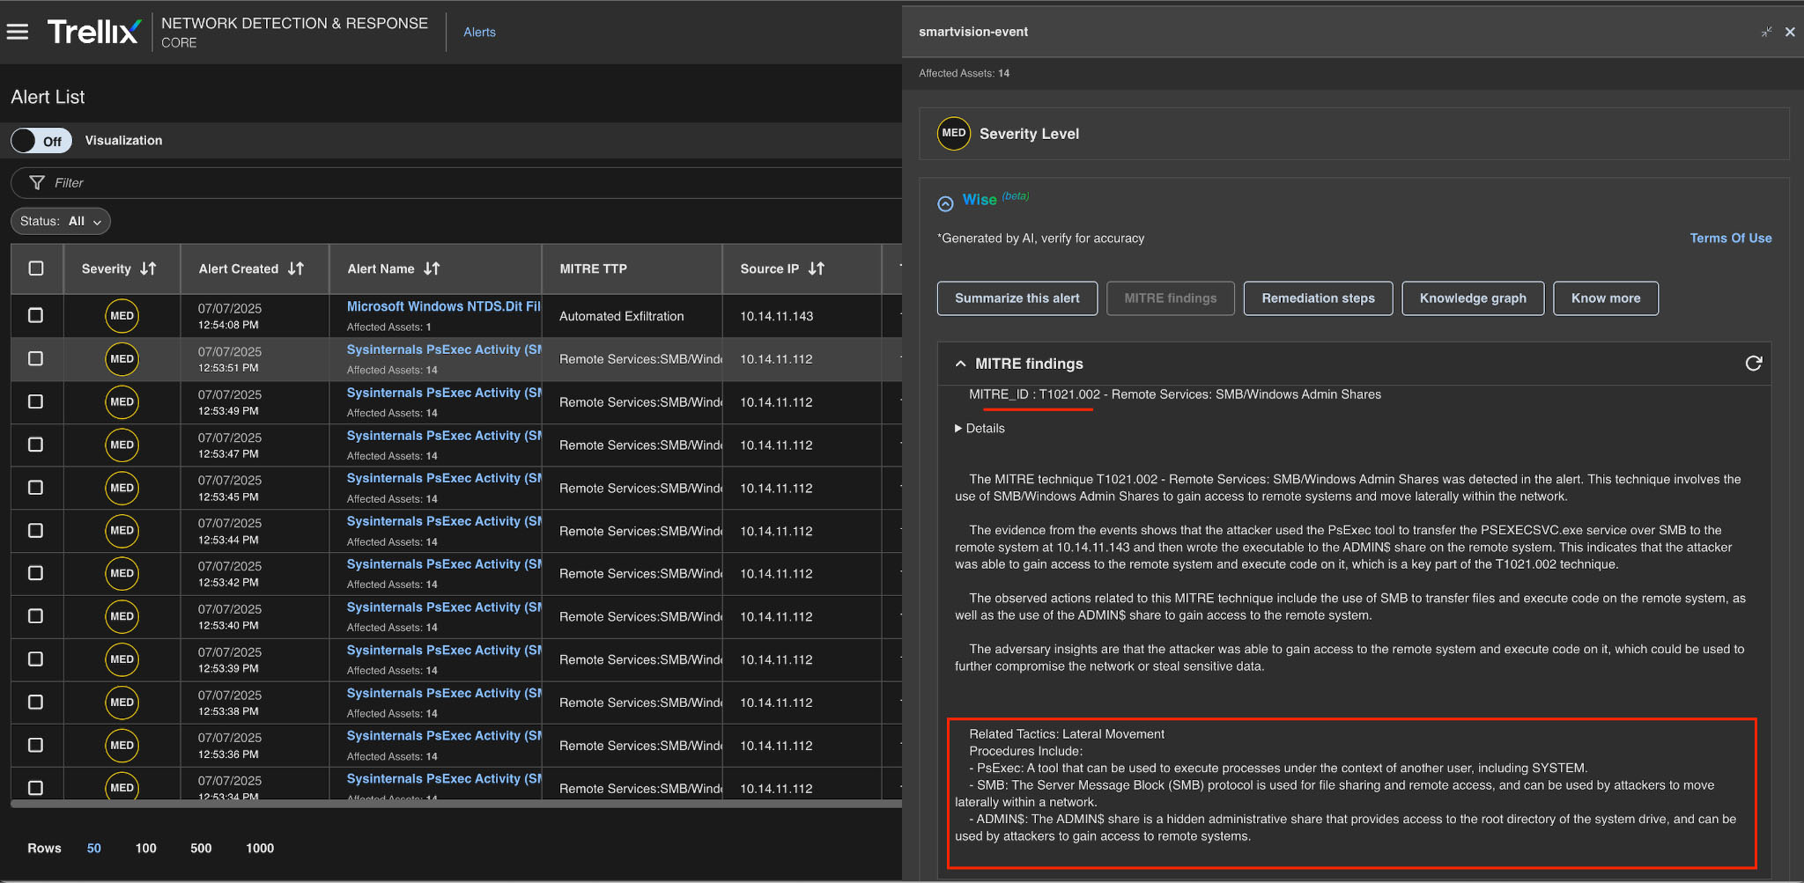1804x883 pixels.
Task: Expand the Details disclosure triangle
Action: pos(958,429)
